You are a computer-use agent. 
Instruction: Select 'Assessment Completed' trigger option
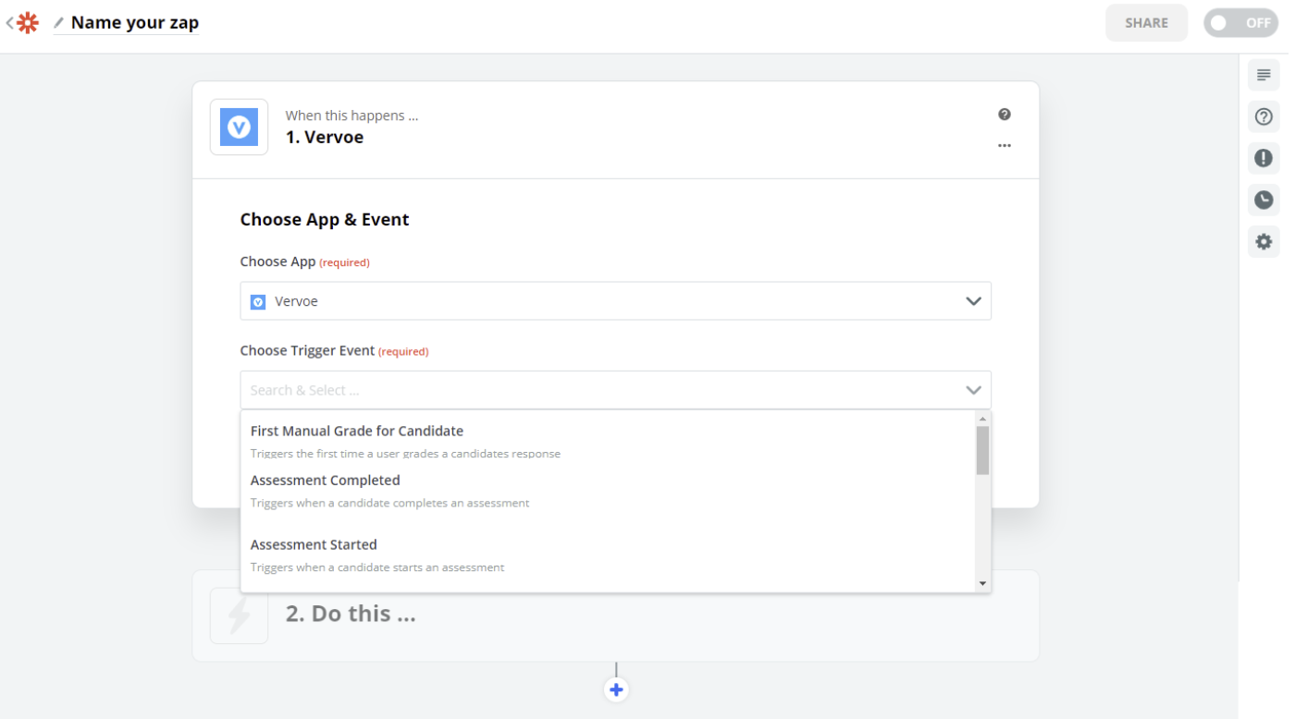608,491
